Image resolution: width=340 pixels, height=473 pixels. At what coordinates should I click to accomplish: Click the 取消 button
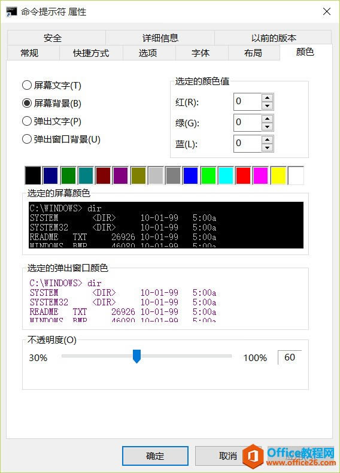[x=227, y=456]
